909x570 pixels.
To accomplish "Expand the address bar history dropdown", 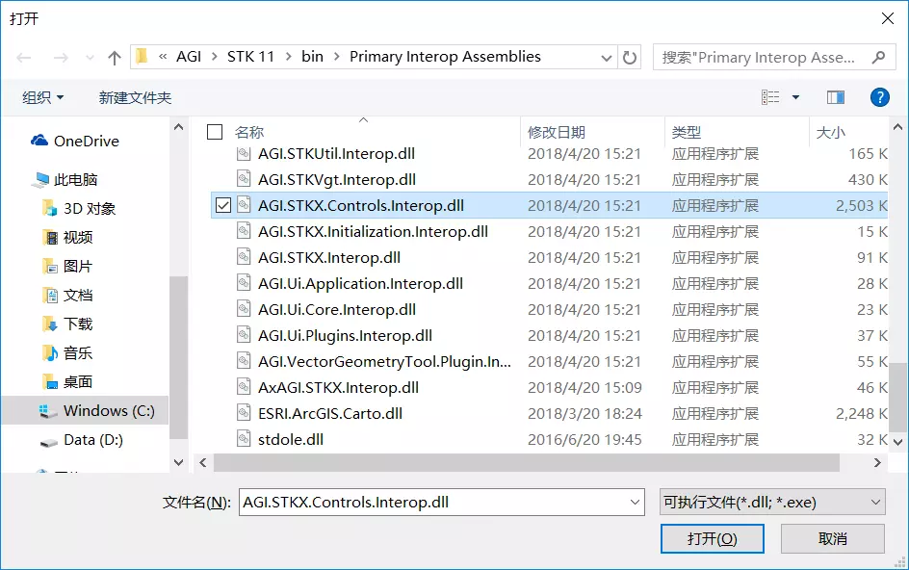I will [607, 58].
